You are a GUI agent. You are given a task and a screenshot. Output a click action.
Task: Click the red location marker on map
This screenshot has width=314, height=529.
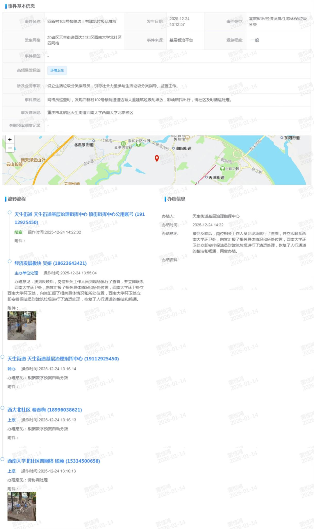coord(157,158)
